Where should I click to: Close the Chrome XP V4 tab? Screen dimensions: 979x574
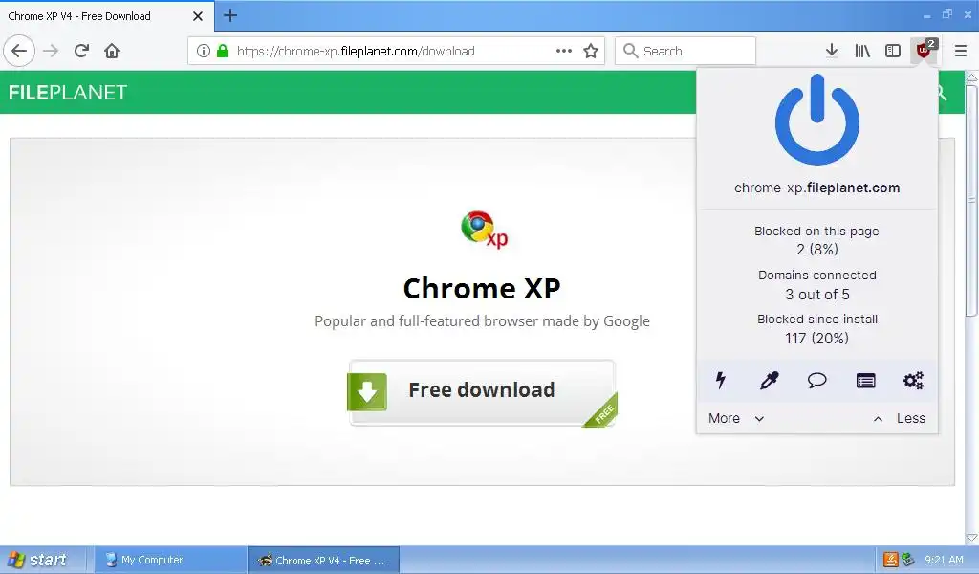click(x=197, y=16)
